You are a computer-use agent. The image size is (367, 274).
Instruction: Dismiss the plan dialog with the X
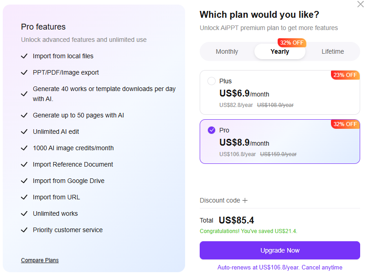tap(360, 4)
